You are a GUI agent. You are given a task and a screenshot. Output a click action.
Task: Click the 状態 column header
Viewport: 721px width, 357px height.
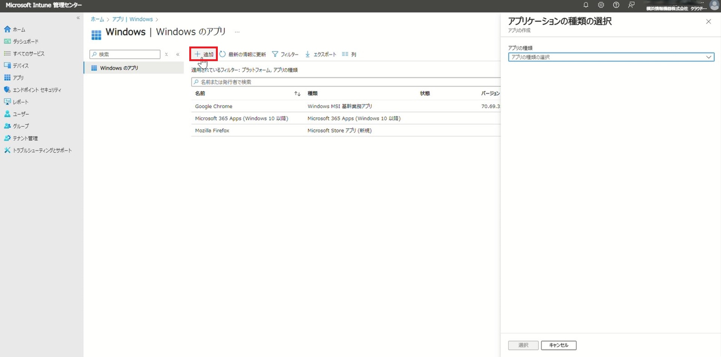click(425, 93)
